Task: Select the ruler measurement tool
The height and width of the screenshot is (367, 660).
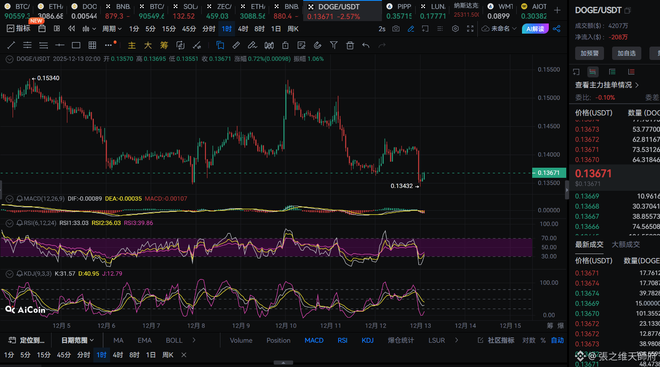Action: click(236, 45)
